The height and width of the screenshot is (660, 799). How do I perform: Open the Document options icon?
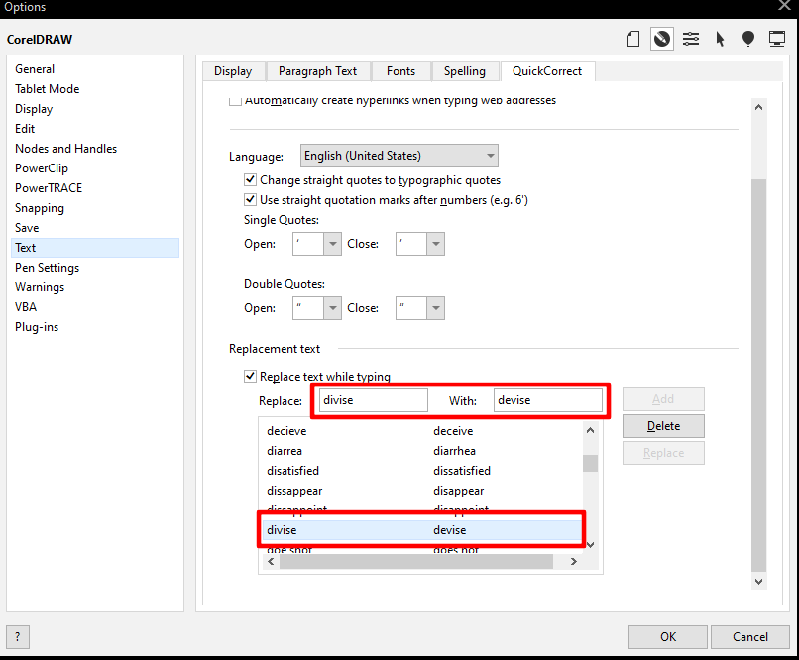click(632, 39)
